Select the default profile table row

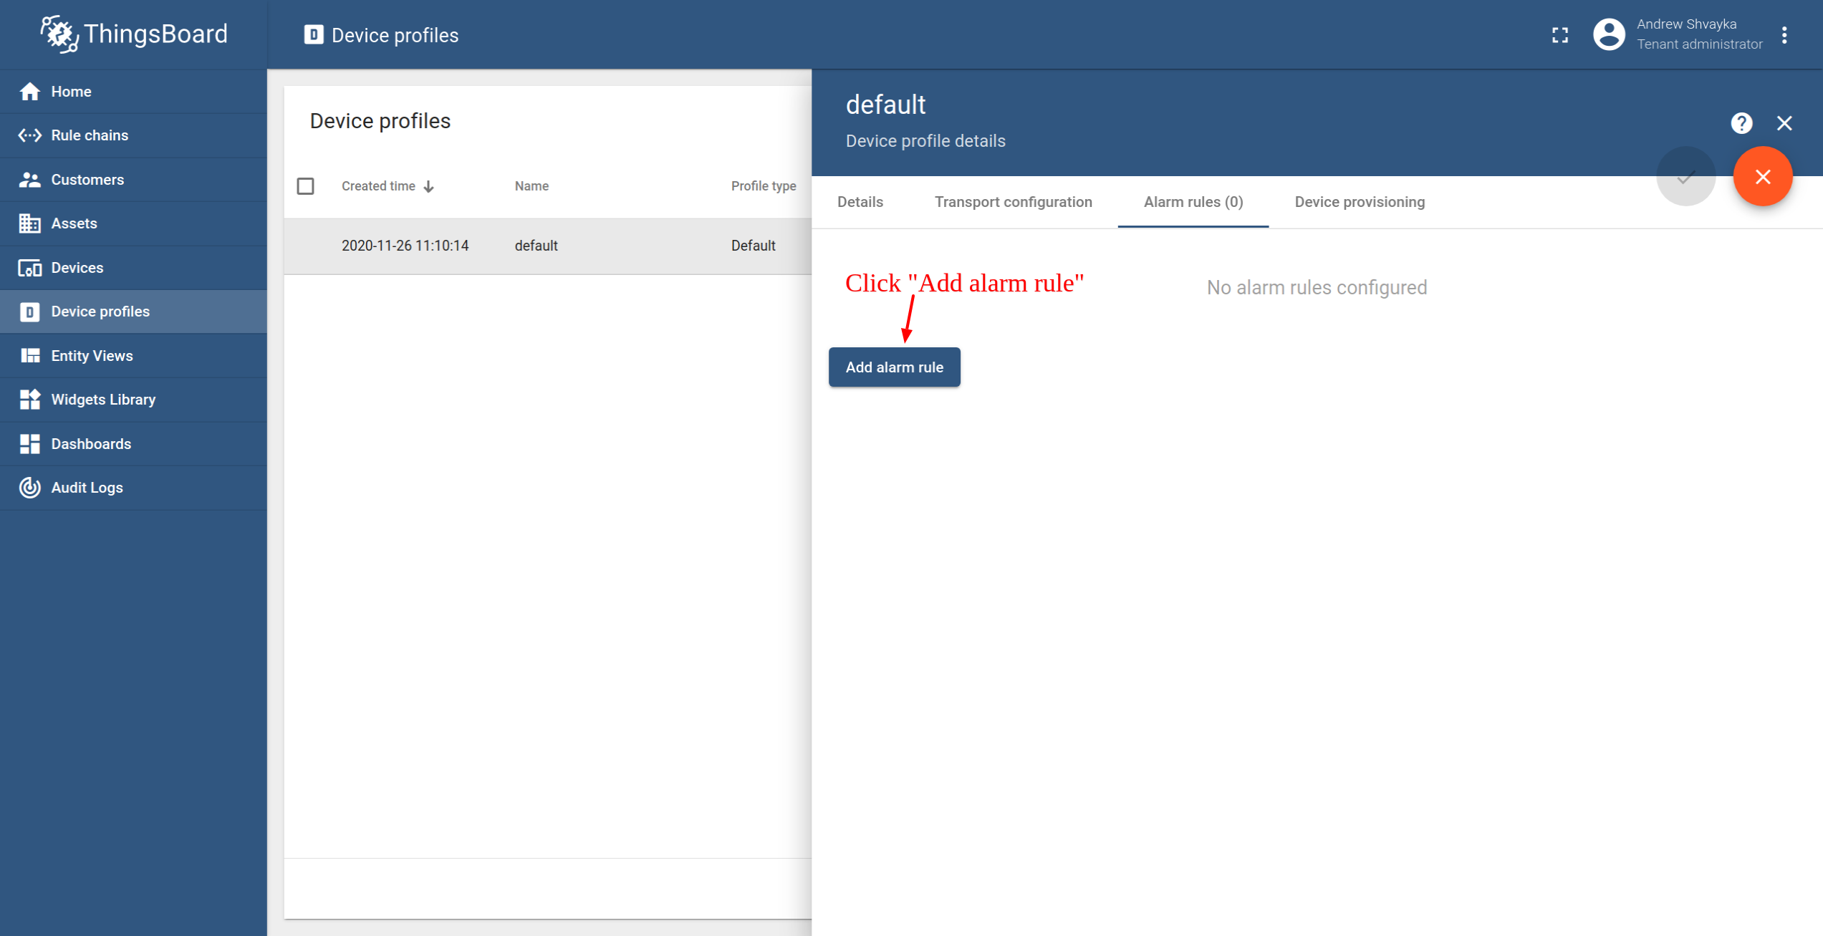(547, 246)
